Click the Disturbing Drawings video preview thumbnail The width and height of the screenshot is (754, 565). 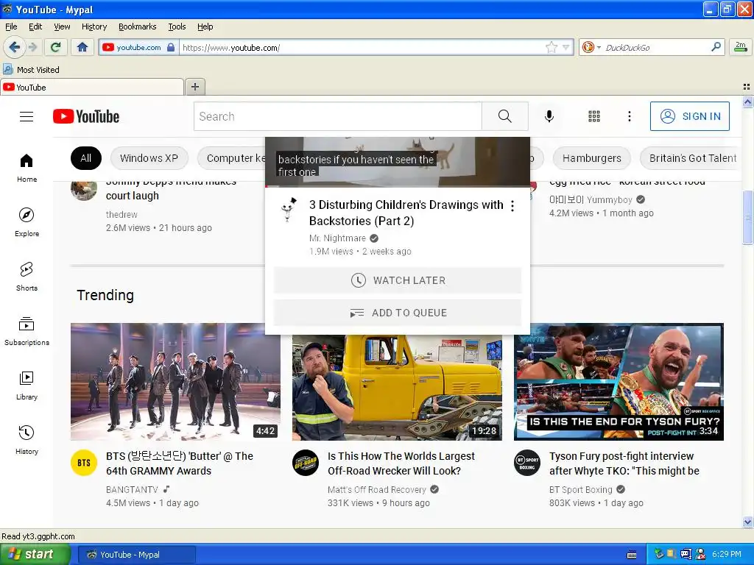(398, 162)
